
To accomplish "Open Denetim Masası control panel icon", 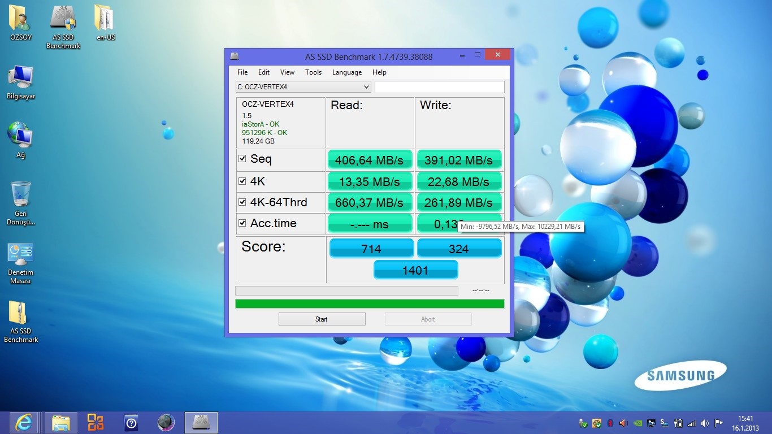I will 20,263.
